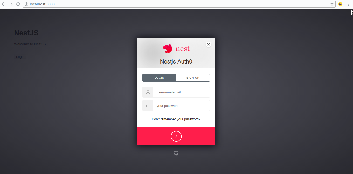This screenshot has height=174, width=353.
Task: Click the Welcome to NestJS text
Action: click(30, 44)
